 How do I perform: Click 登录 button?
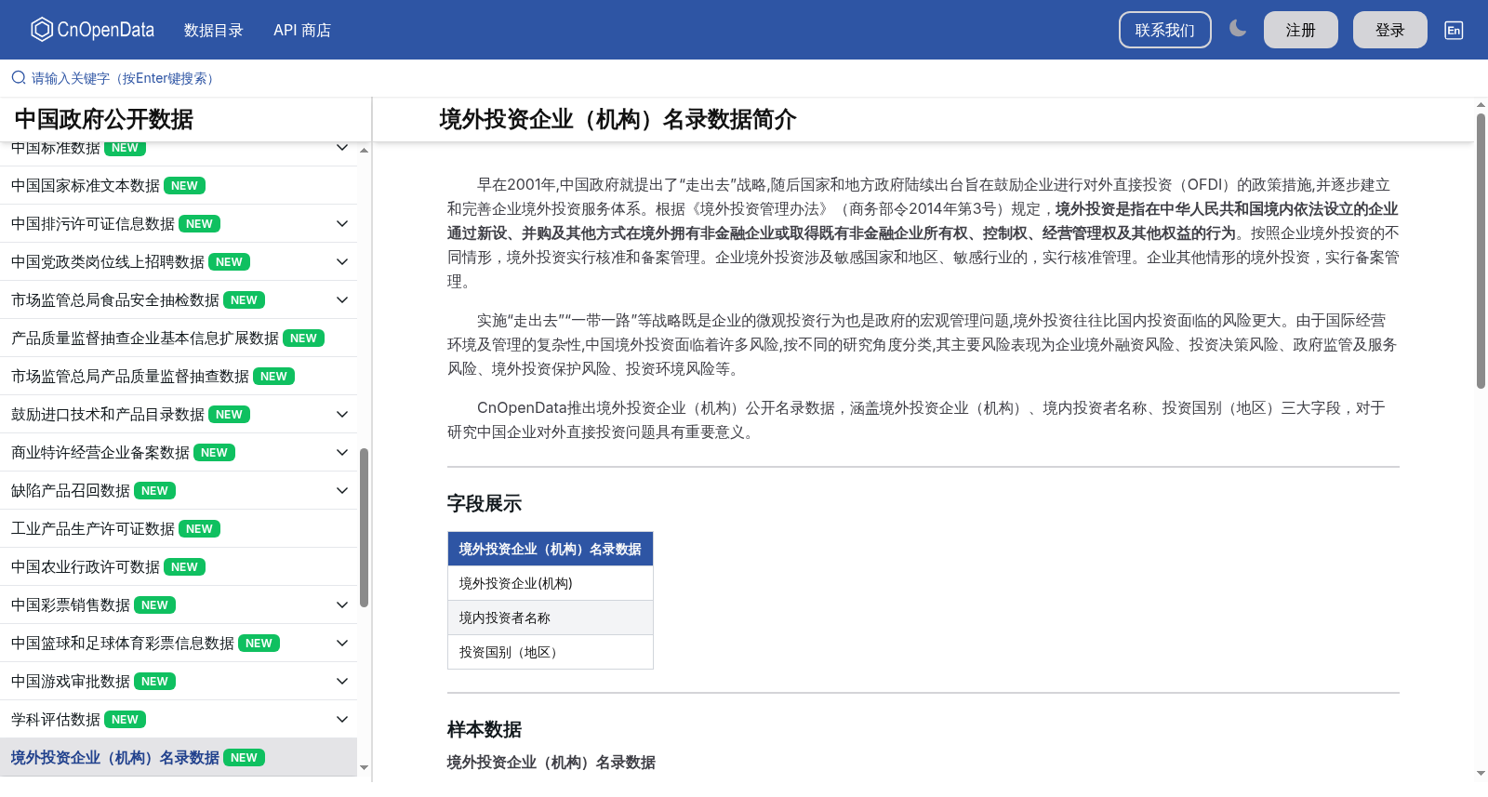pos(1389,30)
